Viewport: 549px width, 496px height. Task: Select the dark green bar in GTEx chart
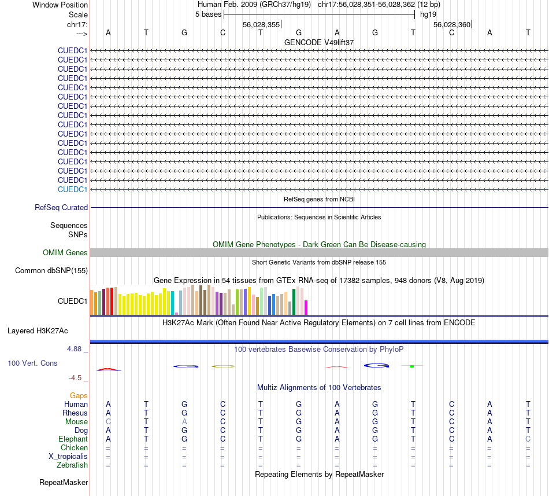294,302
